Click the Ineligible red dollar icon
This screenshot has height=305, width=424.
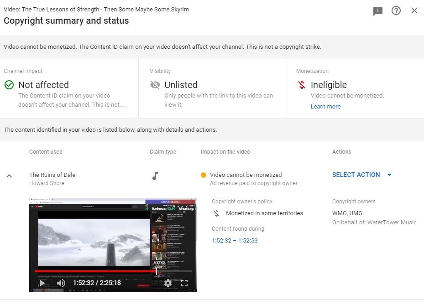pos(302,85)
